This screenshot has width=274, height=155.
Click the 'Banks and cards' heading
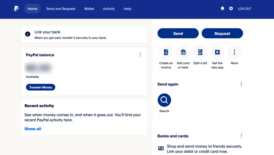[x=173, y=136]
